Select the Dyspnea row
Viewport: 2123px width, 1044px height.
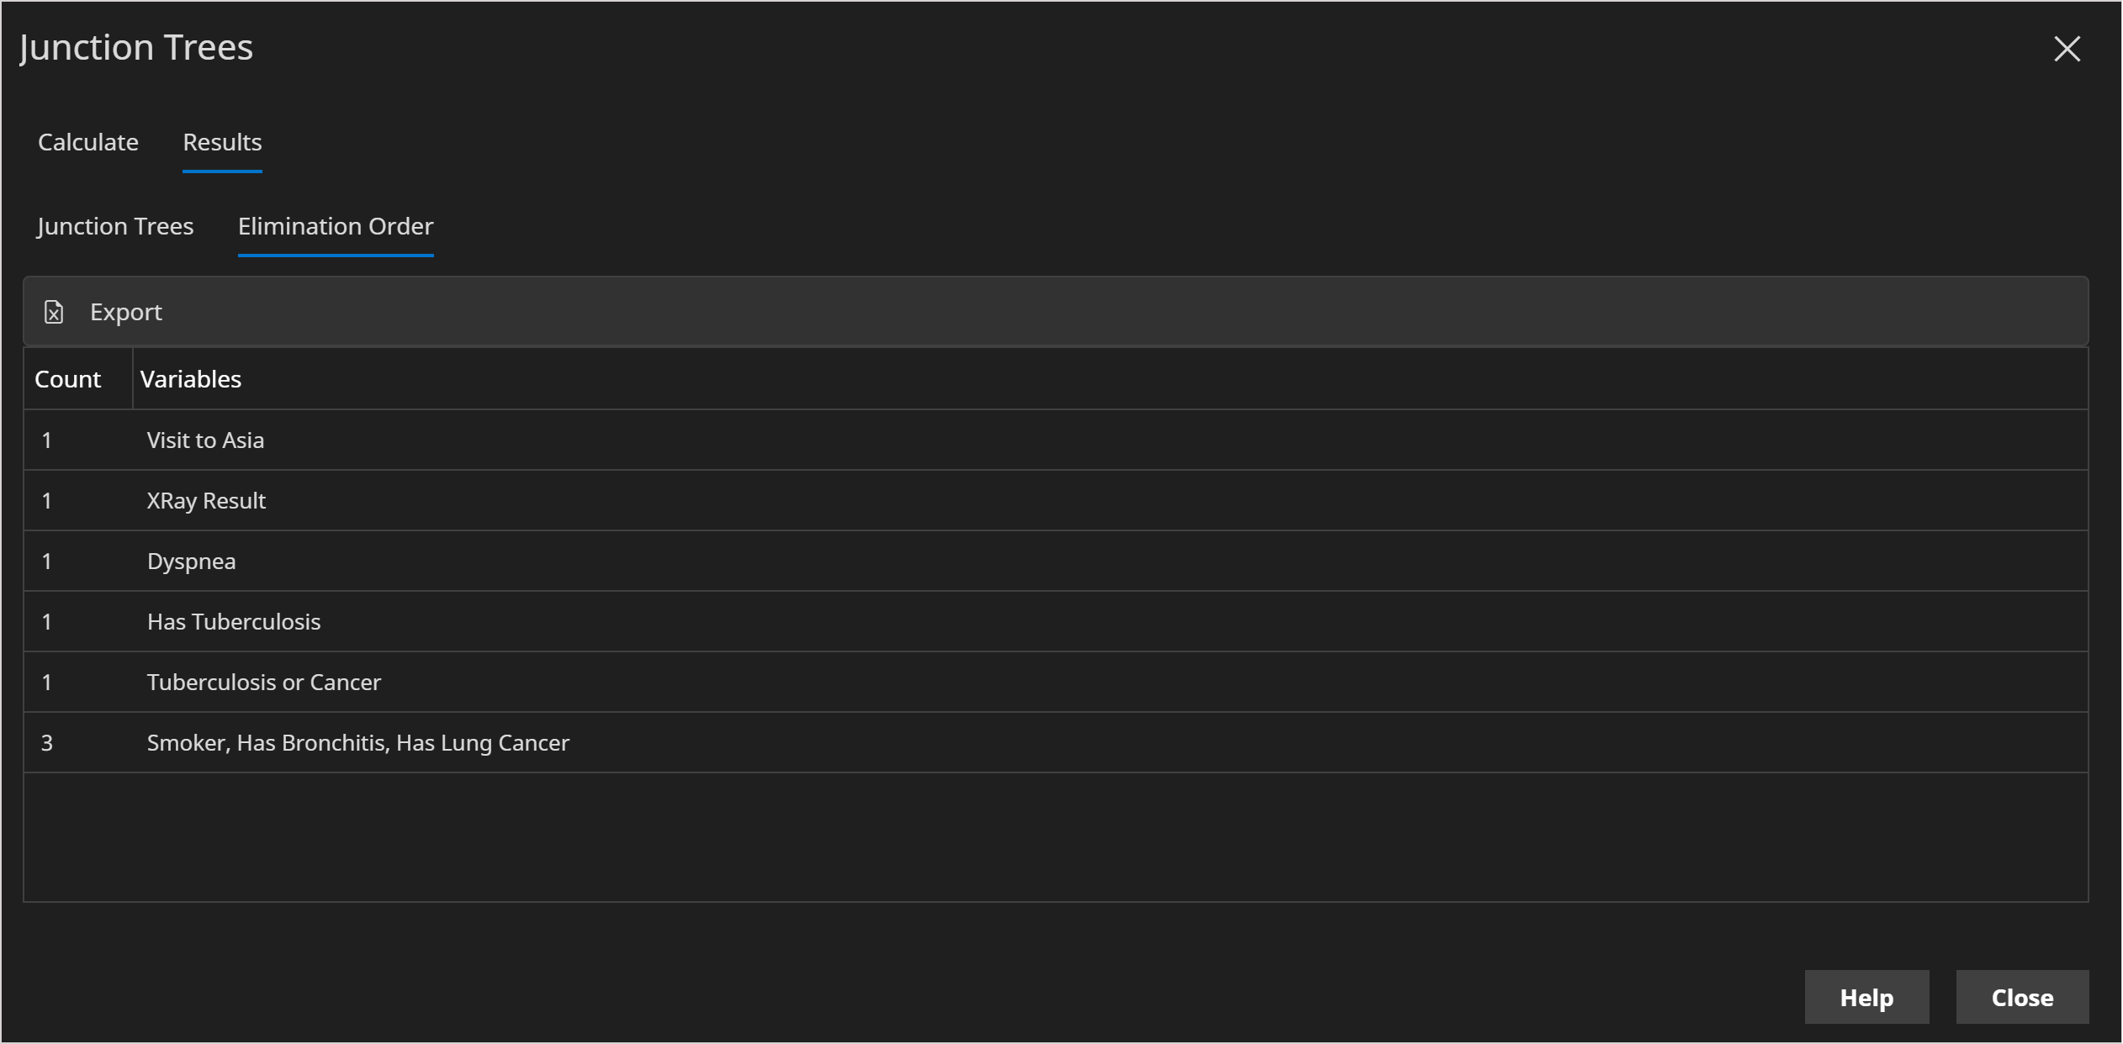[192, 562]
